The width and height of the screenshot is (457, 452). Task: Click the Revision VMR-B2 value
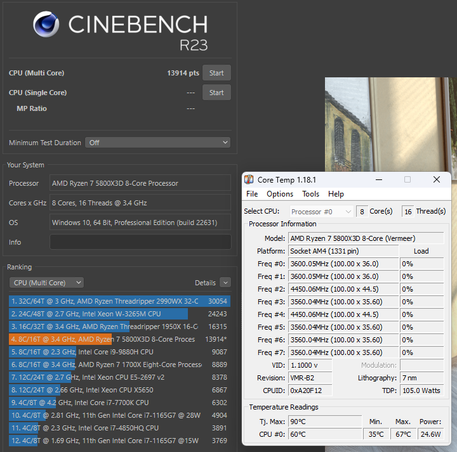click(x=310, y=378)
